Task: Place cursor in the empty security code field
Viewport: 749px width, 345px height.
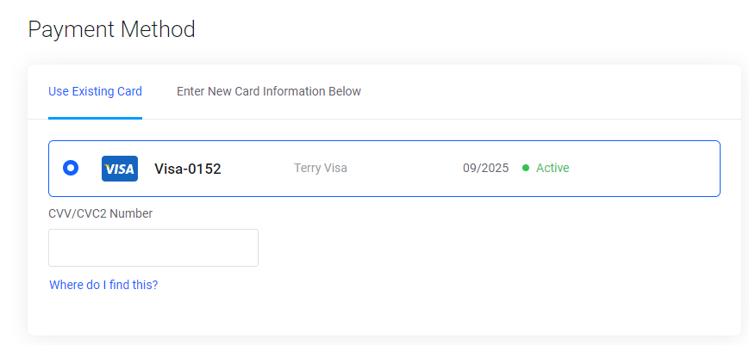Action: point(153,248)
